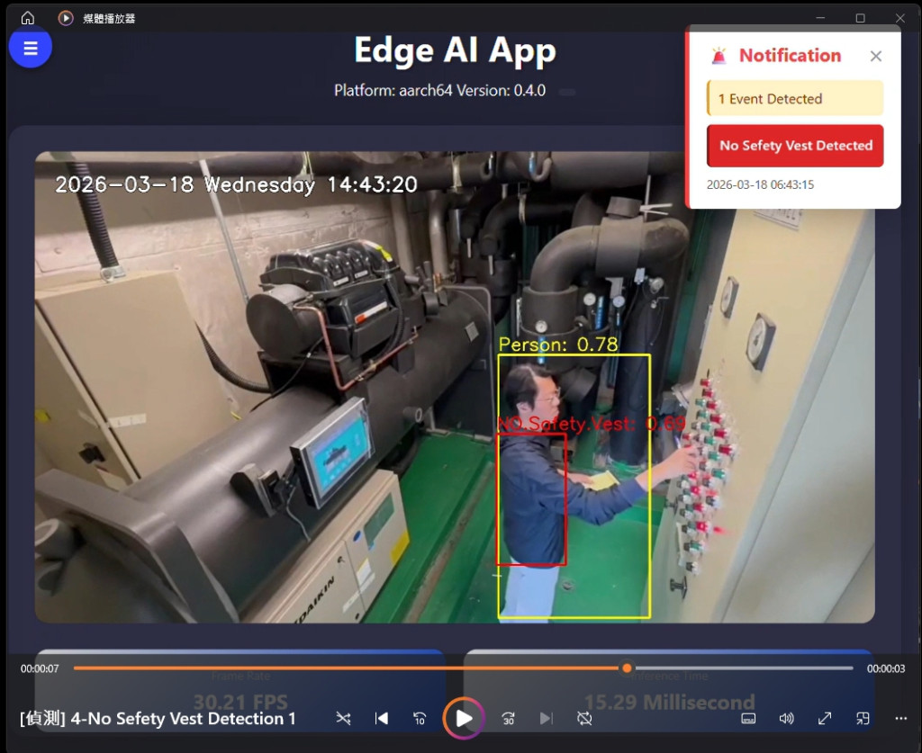The width and height of the screenshot is (922, 753).
Task: Start playback with the Play button
Action: 464,718
